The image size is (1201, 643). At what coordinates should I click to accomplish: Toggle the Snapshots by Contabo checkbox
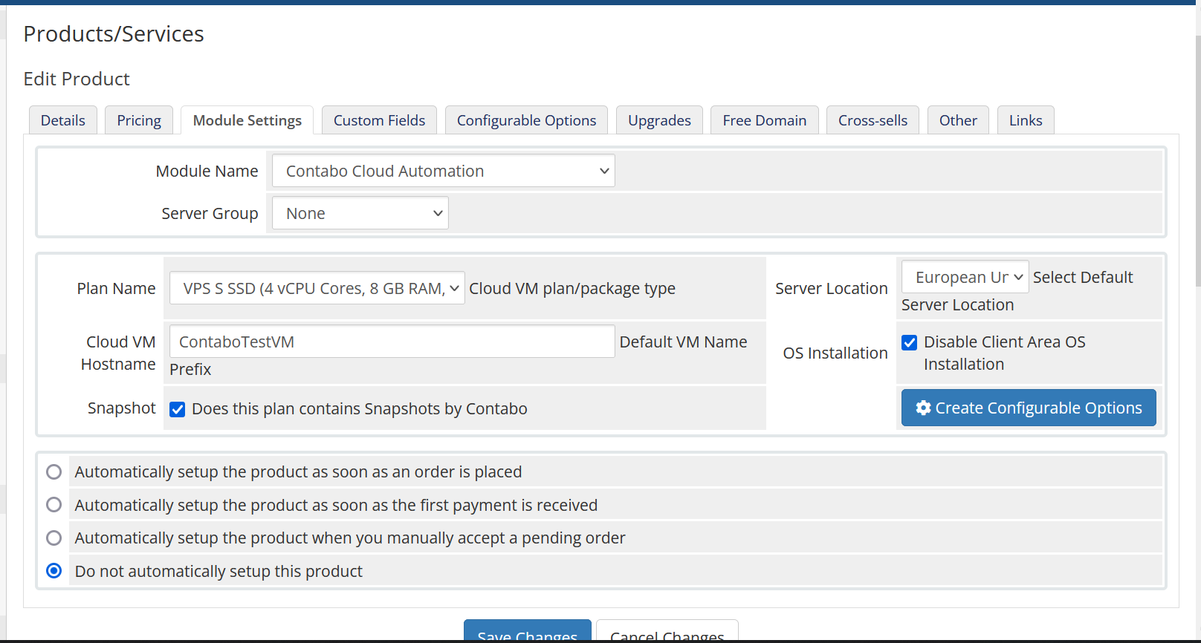[x=178, y=409]
